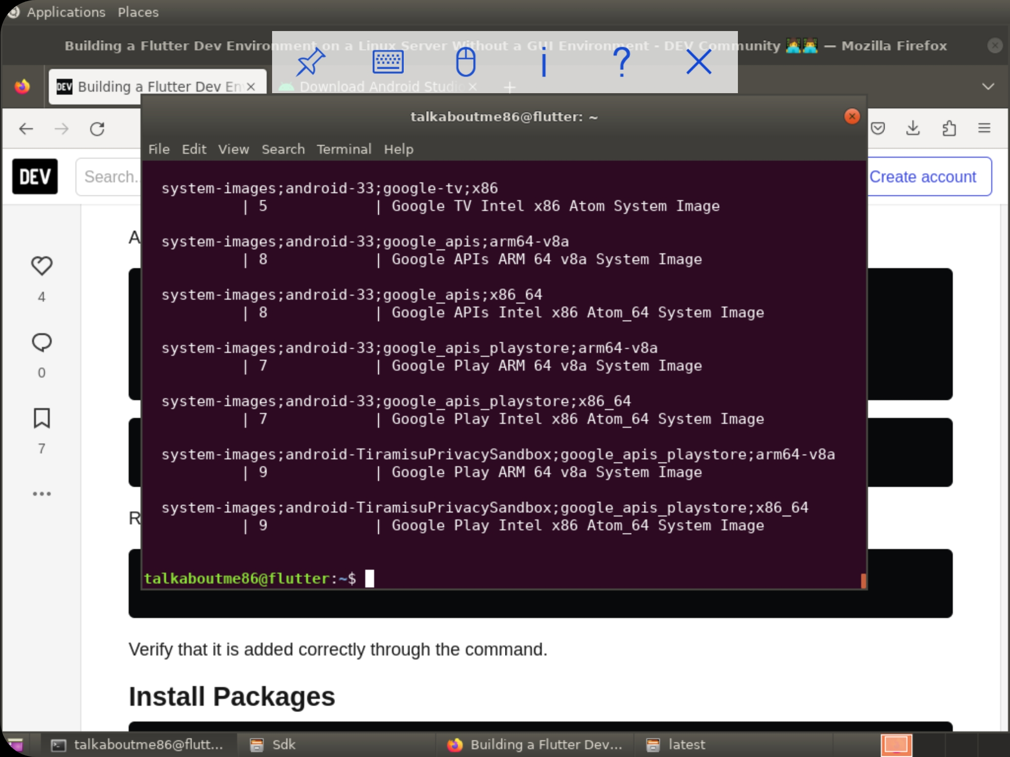The height and width of the screenshot is (757, 1010).
Task: Click the DEV logo home link
Action: tap(35, 176)
